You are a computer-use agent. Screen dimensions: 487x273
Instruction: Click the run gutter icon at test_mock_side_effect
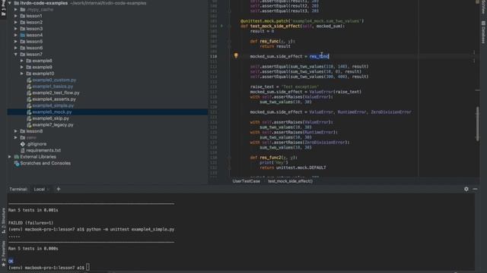tap(221, 26)
